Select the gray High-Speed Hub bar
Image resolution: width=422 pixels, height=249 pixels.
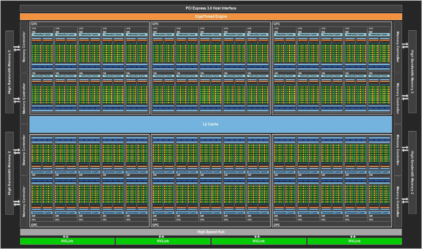(211, 232)
